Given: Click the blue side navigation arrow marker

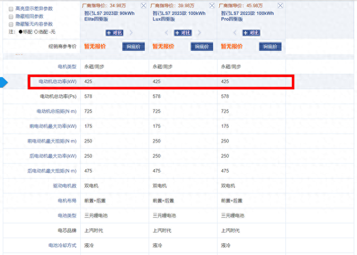Looking at the screenshot, I should (x=4, y=82).
